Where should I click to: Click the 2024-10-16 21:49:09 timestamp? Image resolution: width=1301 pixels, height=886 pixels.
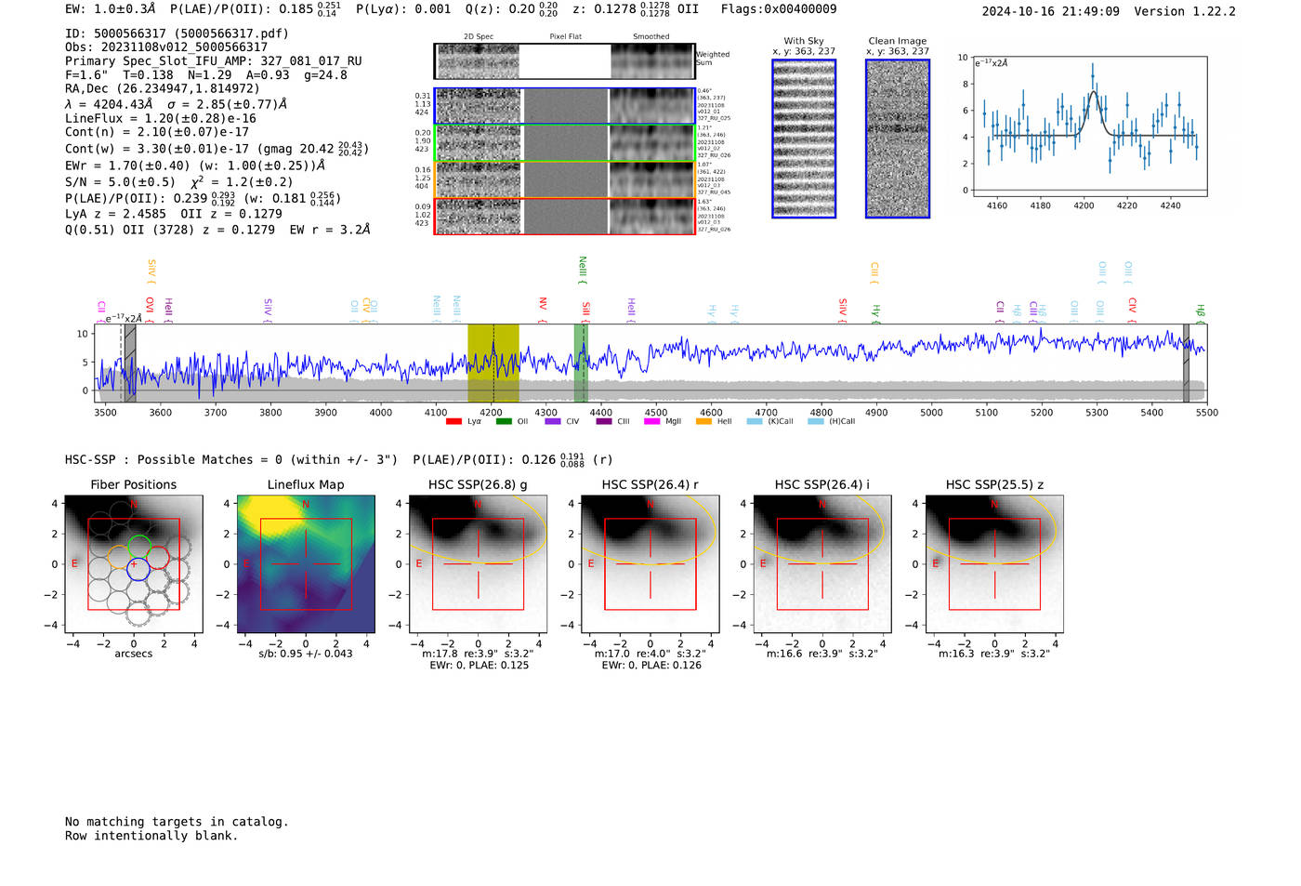tap(1051, 11)
